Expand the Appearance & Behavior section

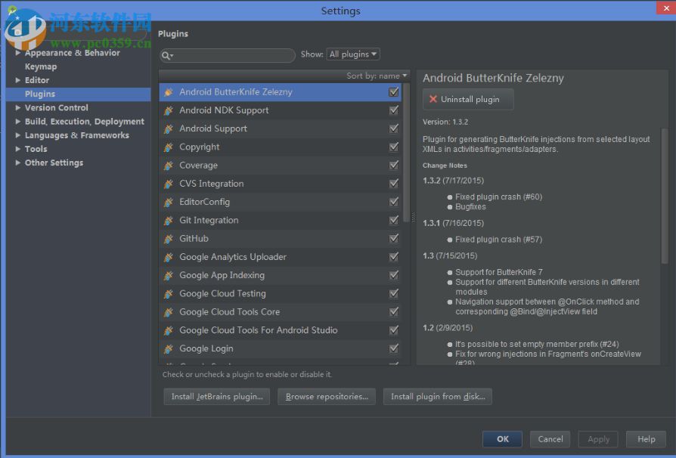click(18, 53)
